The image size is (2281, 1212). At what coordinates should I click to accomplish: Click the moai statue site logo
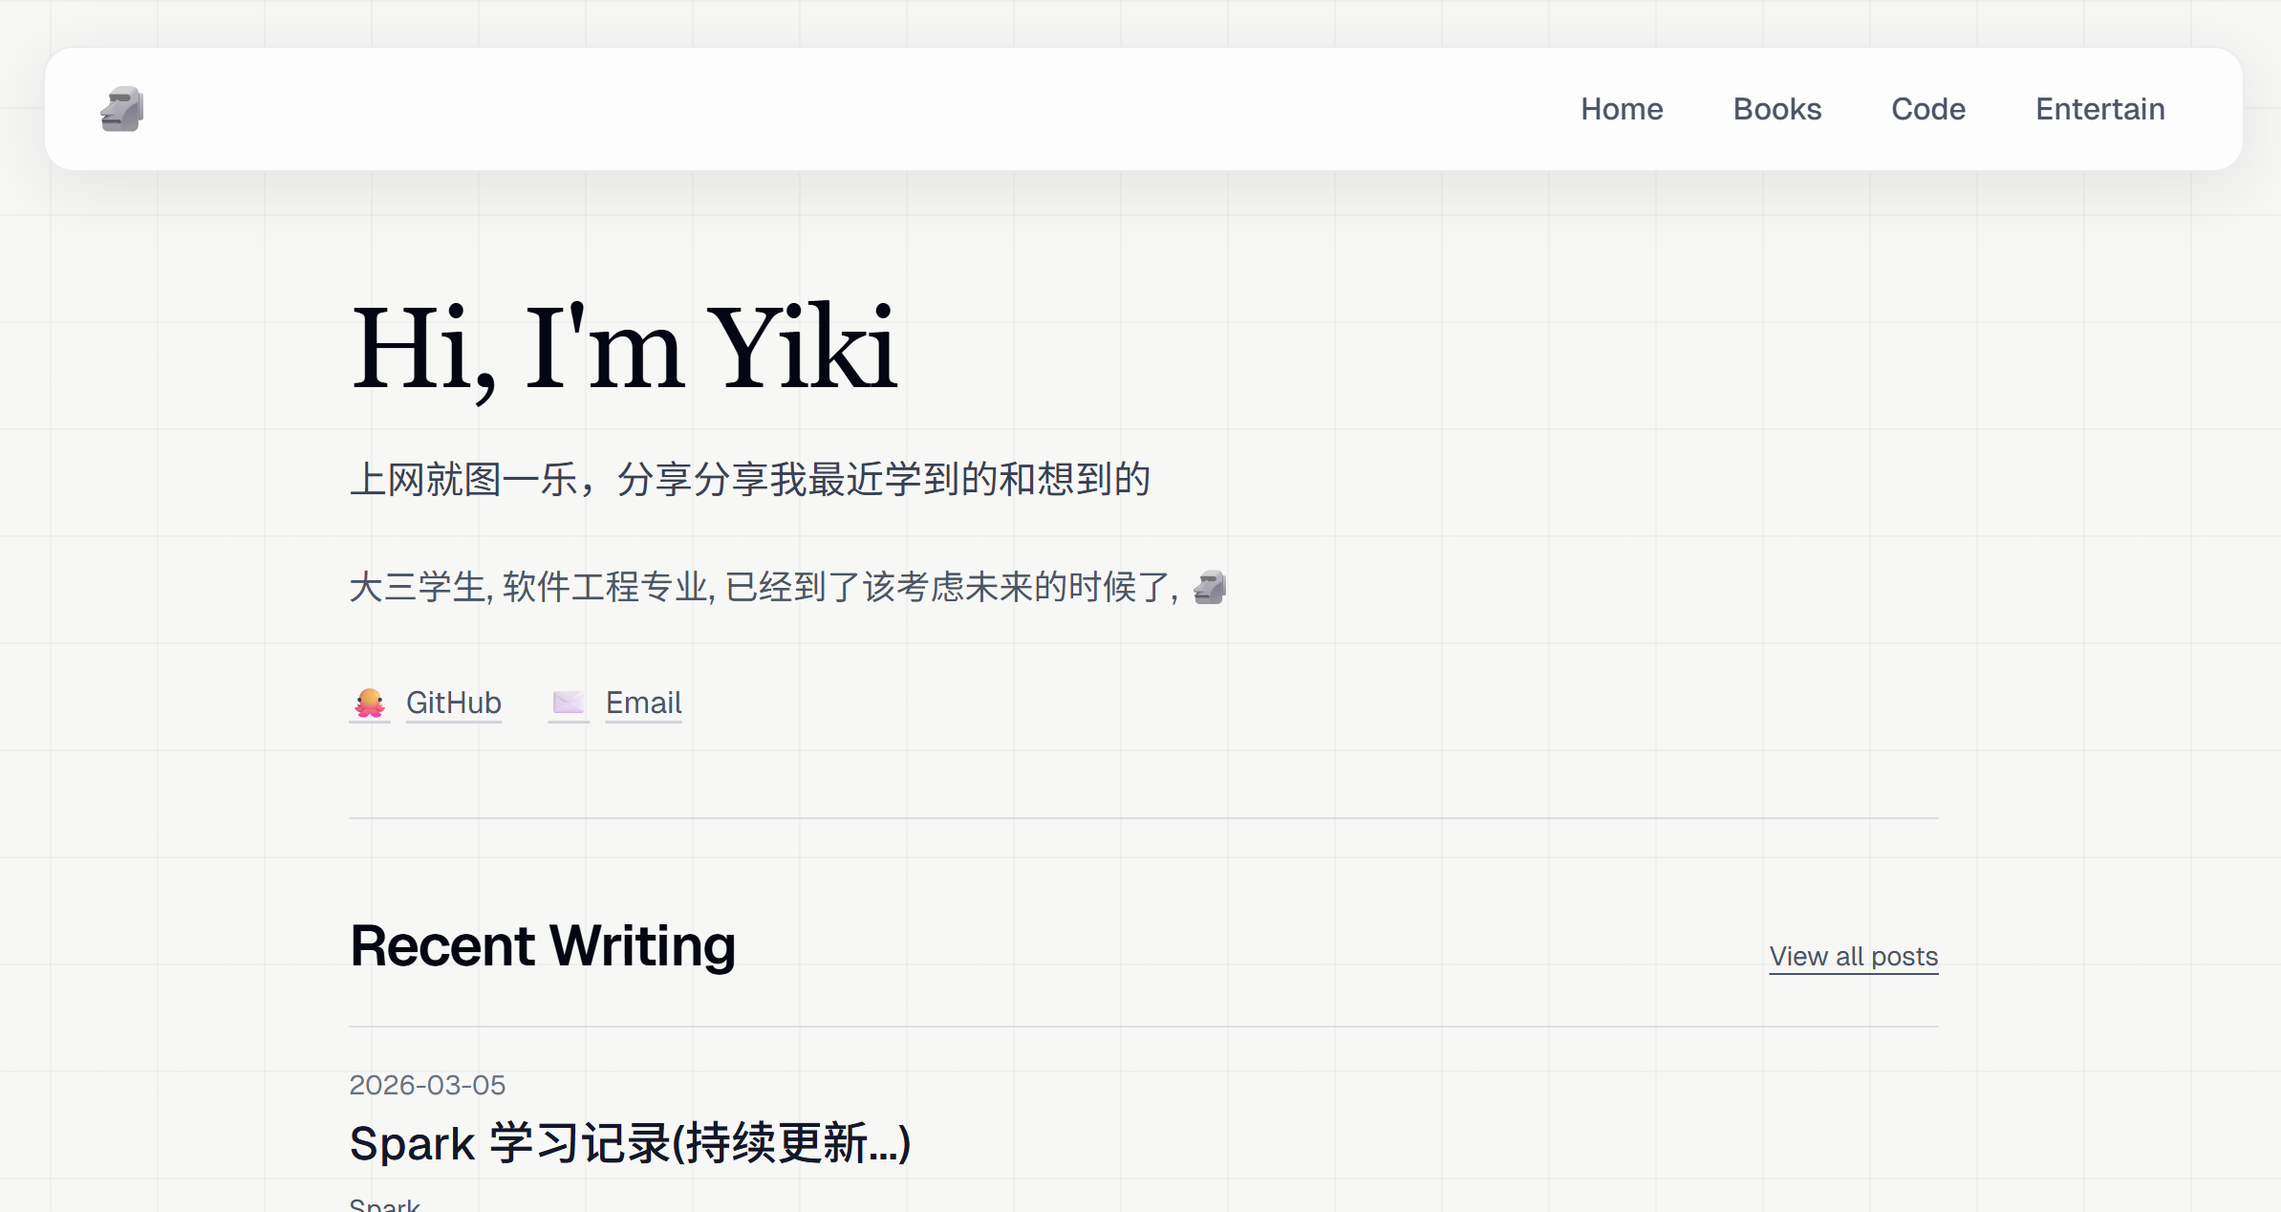click(x=122, y=109)
